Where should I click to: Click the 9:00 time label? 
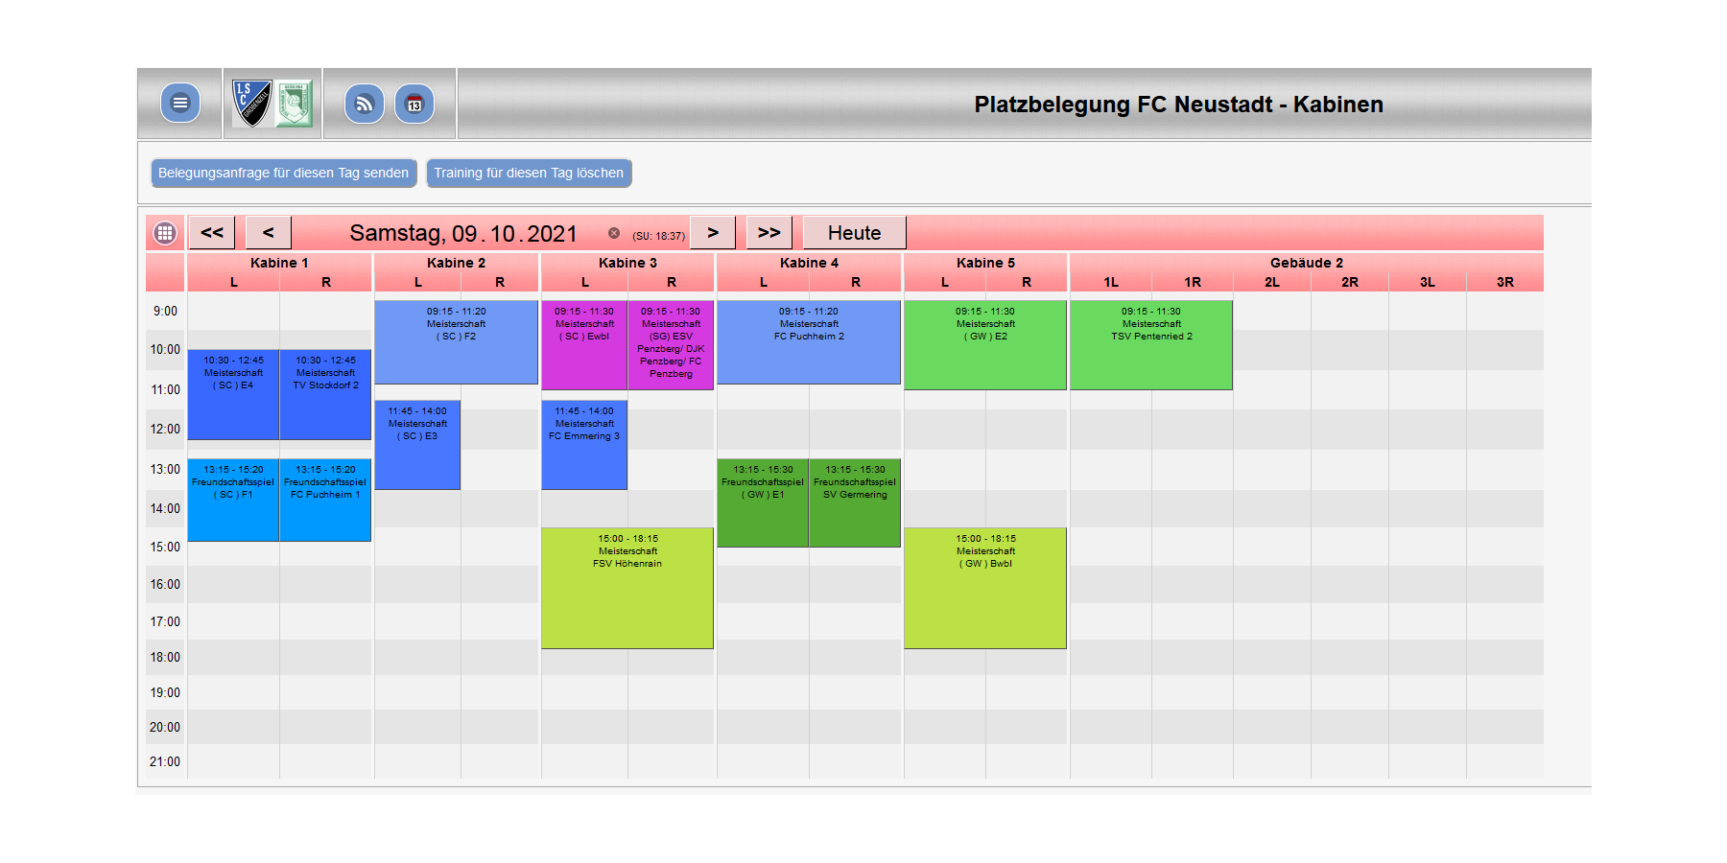165,311
